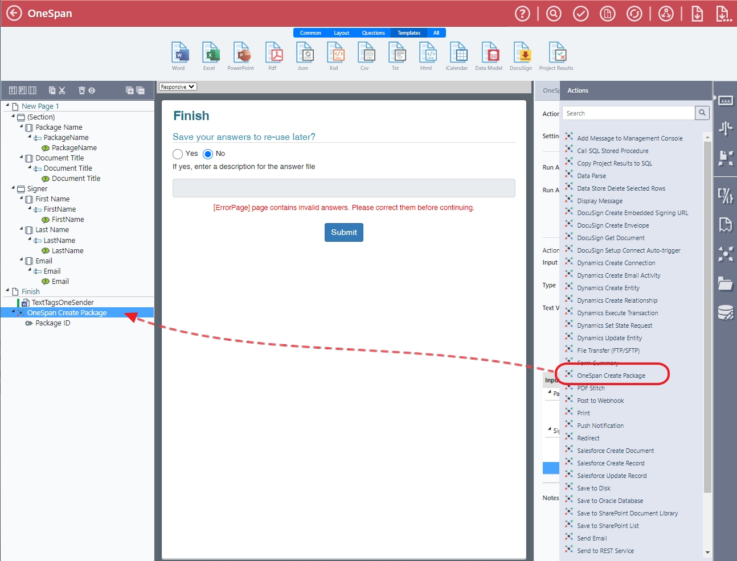Choose the Post to Webhook action

point(600,401)
